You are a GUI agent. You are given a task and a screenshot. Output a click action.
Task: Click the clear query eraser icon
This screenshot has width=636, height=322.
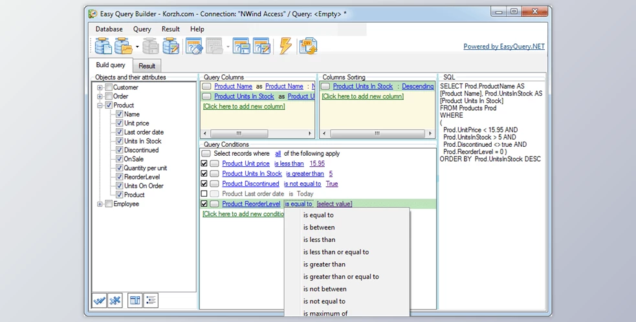click(x=194, y=46)
